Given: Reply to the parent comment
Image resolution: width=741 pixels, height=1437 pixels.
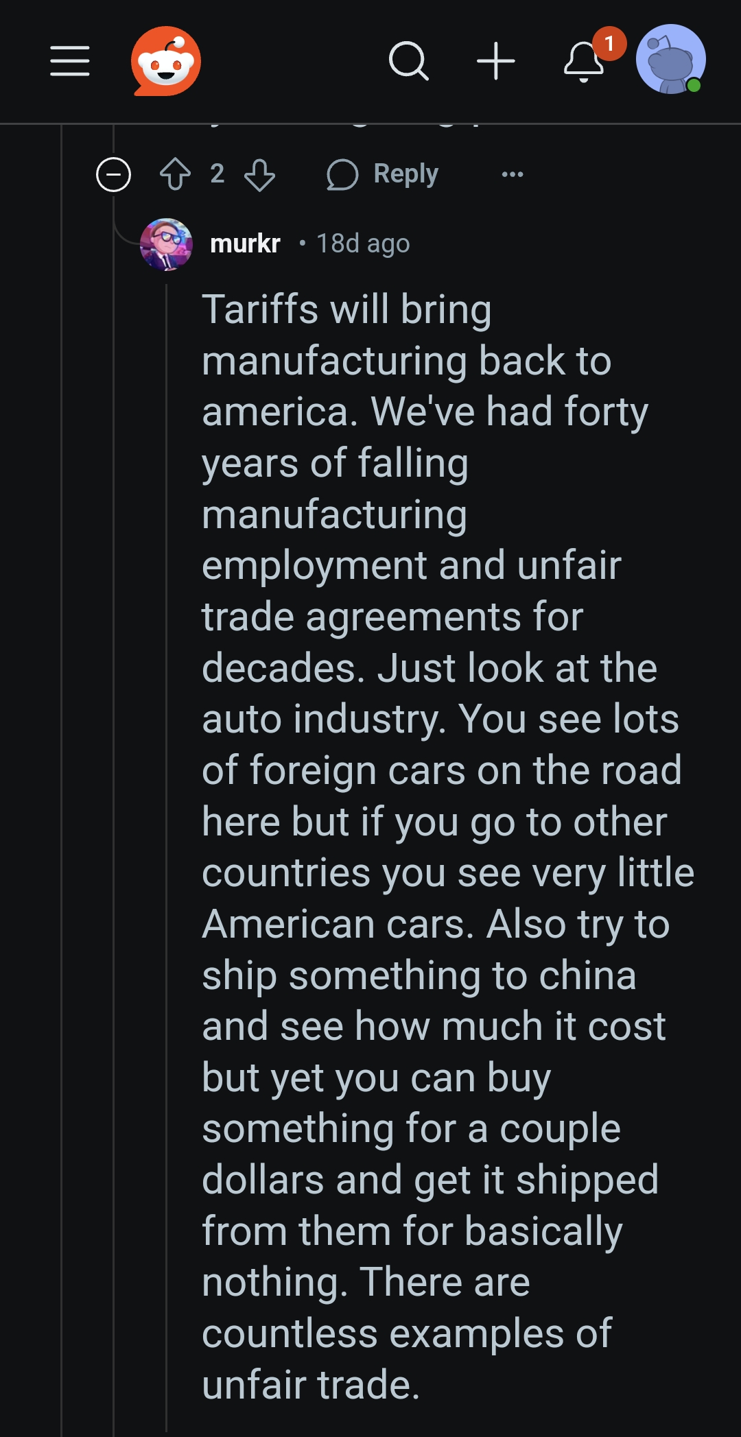Looking at the screenshot, I should [x=382, y=174].
